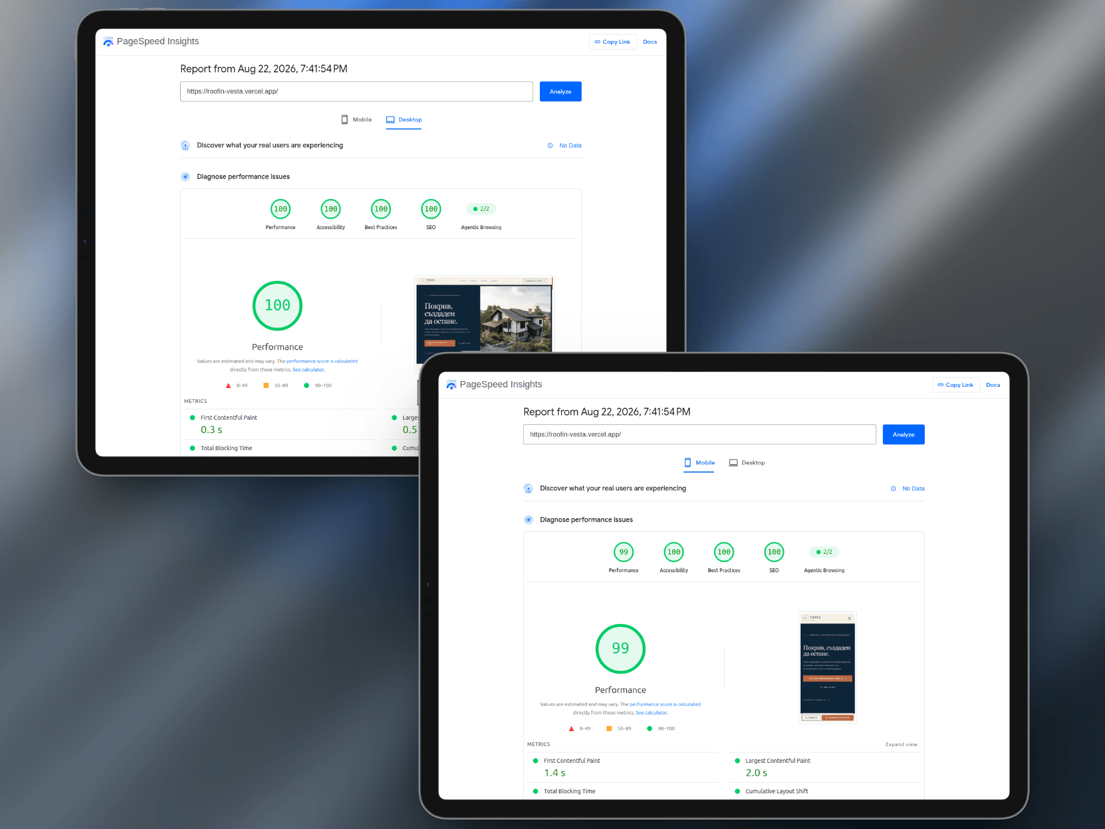This screenshot has height=829, width=1105.
Task: Click the orange 50–89 legend square, upper tablet
Action: [x=266, y=386]
